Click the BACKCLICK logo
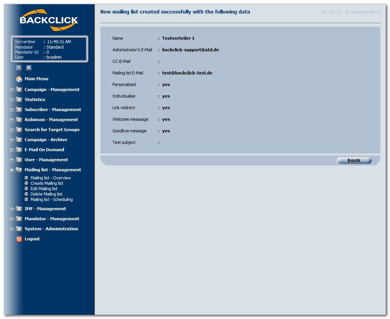 point(49,20)
